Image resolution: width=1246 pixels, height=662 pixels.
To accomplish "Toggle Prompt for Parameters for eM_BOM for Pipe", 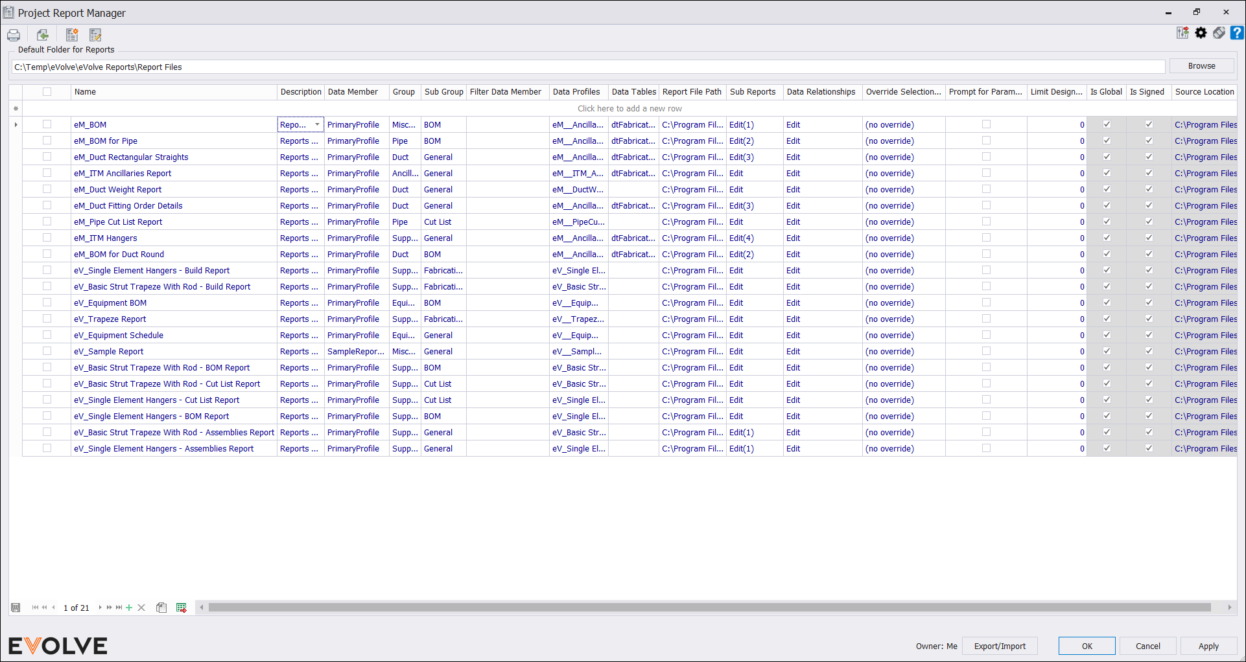I will [986, 141].
